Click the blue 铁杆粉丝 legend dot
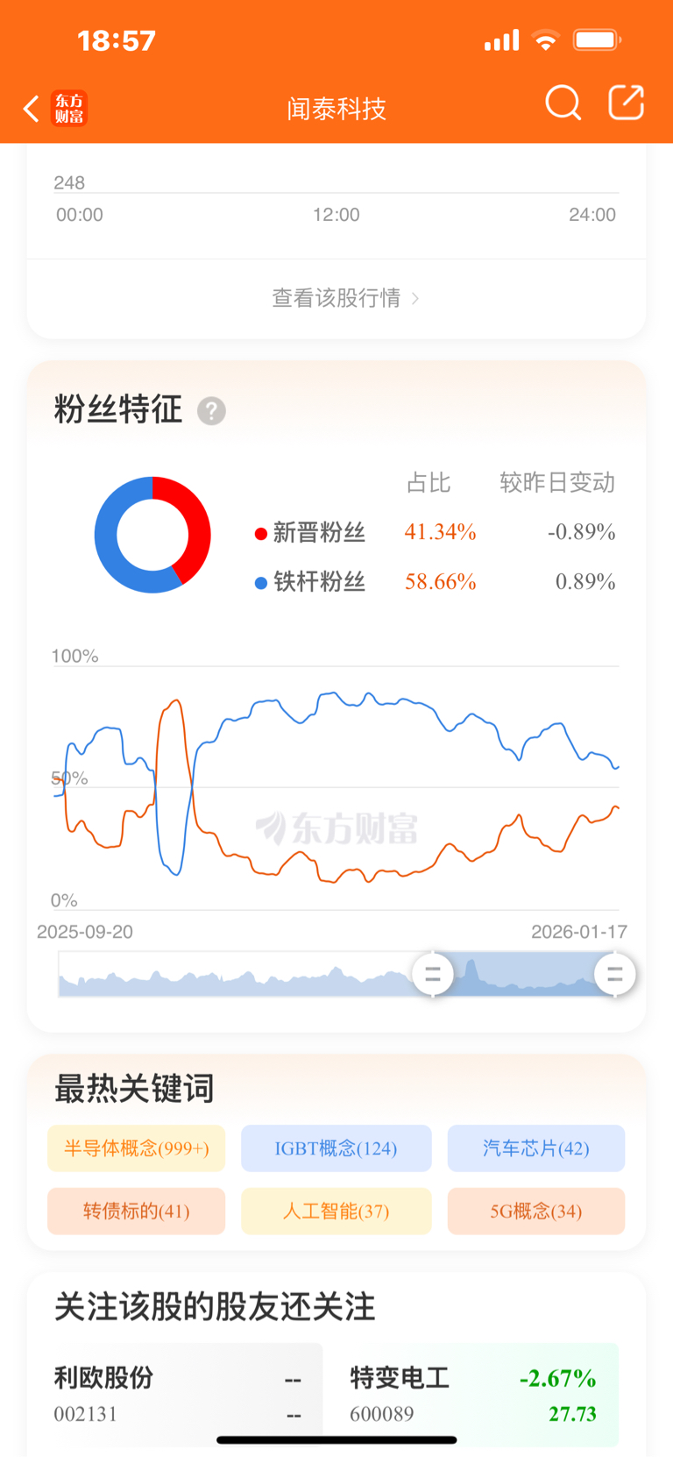The width and height of the screenshot is (673, 1457). tap(260, 583)
